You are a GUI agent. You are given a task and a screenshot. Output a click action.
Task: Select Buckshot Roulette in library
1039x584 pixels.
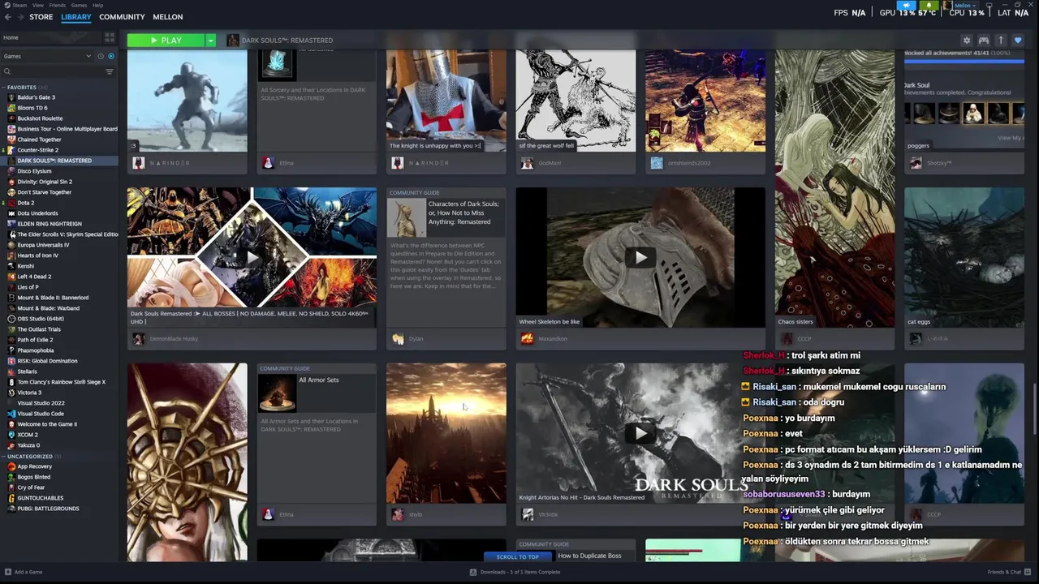[x=40, y=118]
